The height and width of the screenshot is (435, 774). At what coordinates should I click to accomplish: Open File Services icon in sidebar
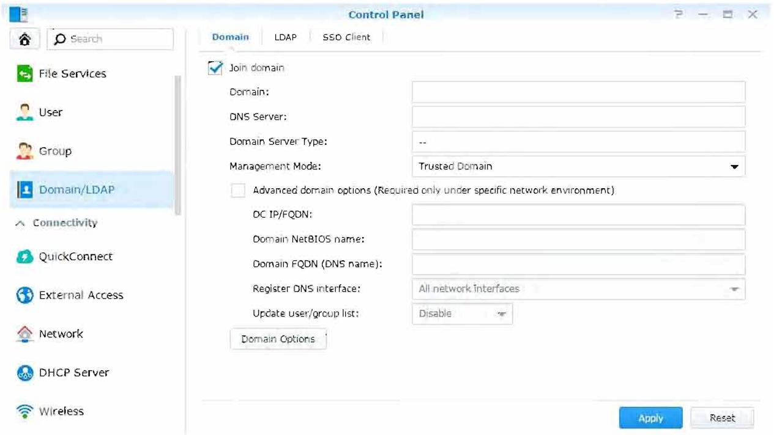point(24,74)
